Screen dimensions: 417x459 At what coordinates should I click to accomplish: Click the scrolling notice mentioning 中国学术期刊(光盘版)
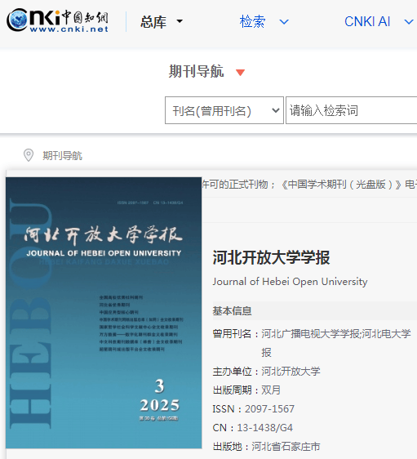[309, 185]
